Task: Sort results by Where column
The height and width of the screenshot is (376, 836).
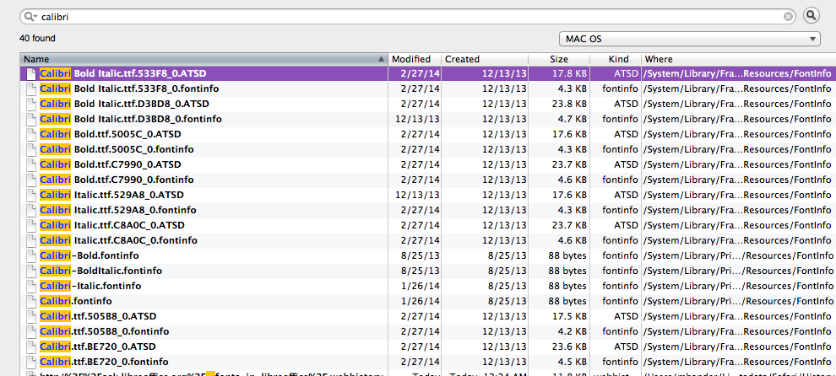Action: tap(739, 59)
